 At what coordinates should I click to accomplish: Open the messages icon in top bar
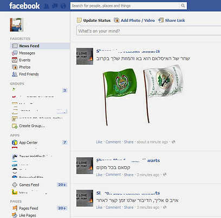[55, 6]
